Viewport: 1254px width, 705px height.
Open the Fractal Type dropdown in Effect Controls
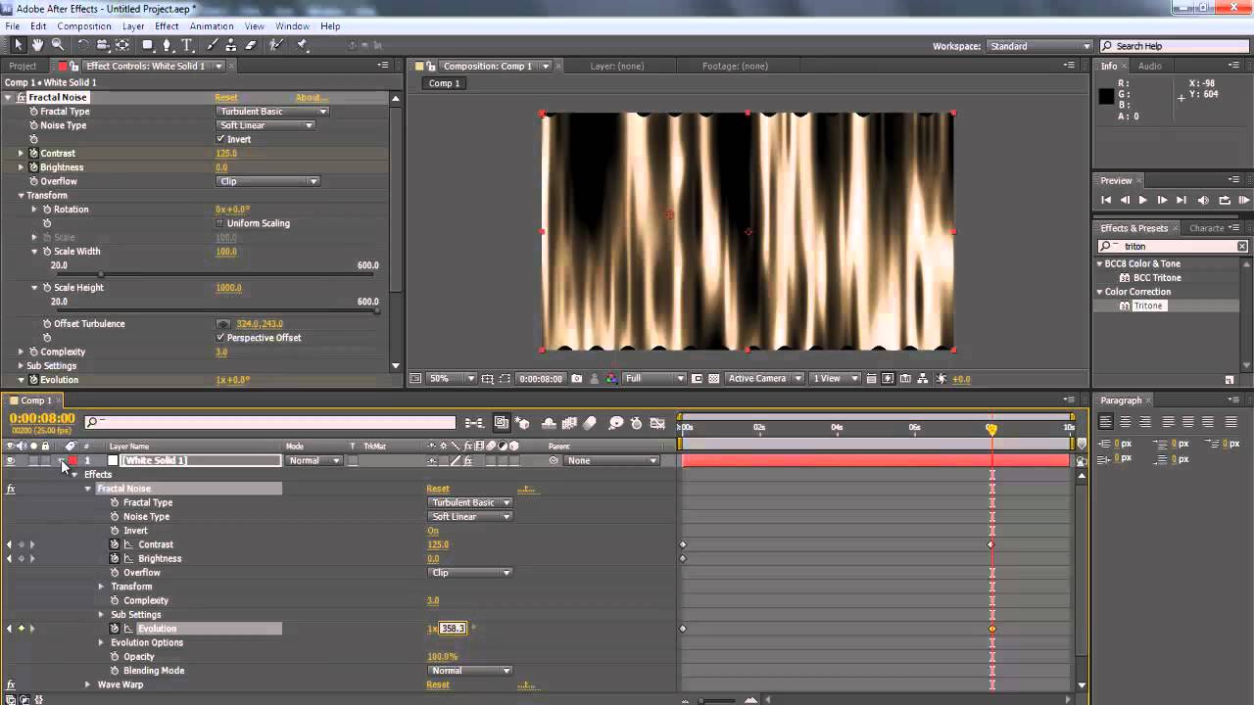pyautogui.click(x=271, y=112)
